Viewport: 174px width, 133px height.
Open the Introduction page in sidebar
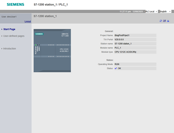click(9, 49)
